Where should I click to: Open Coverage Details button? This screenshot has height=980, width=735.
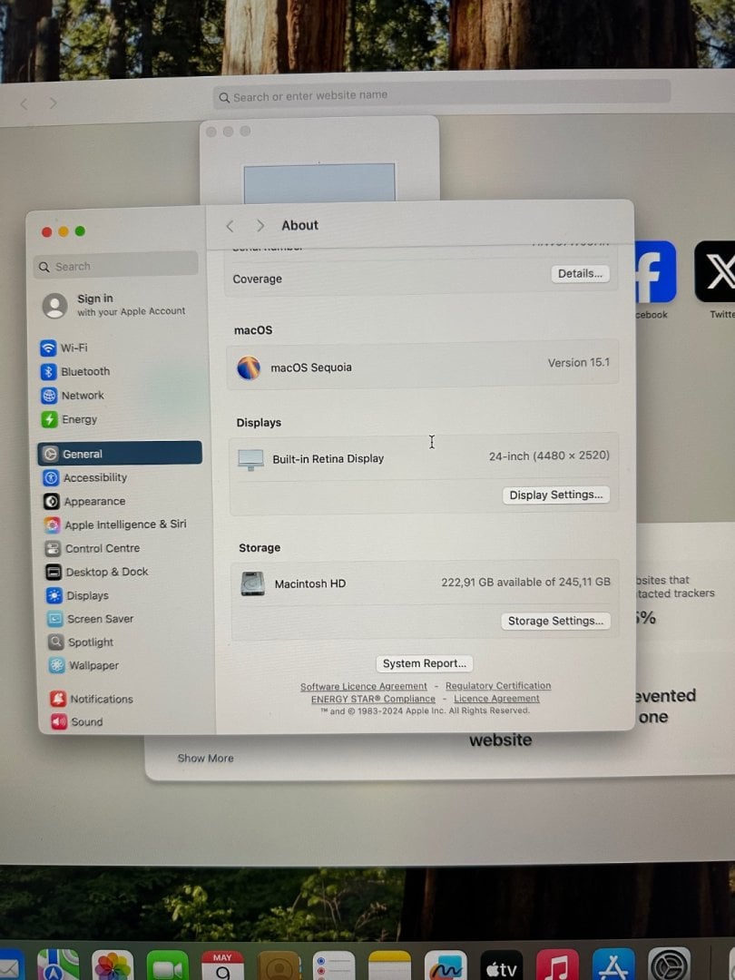[x=580, y=274]
